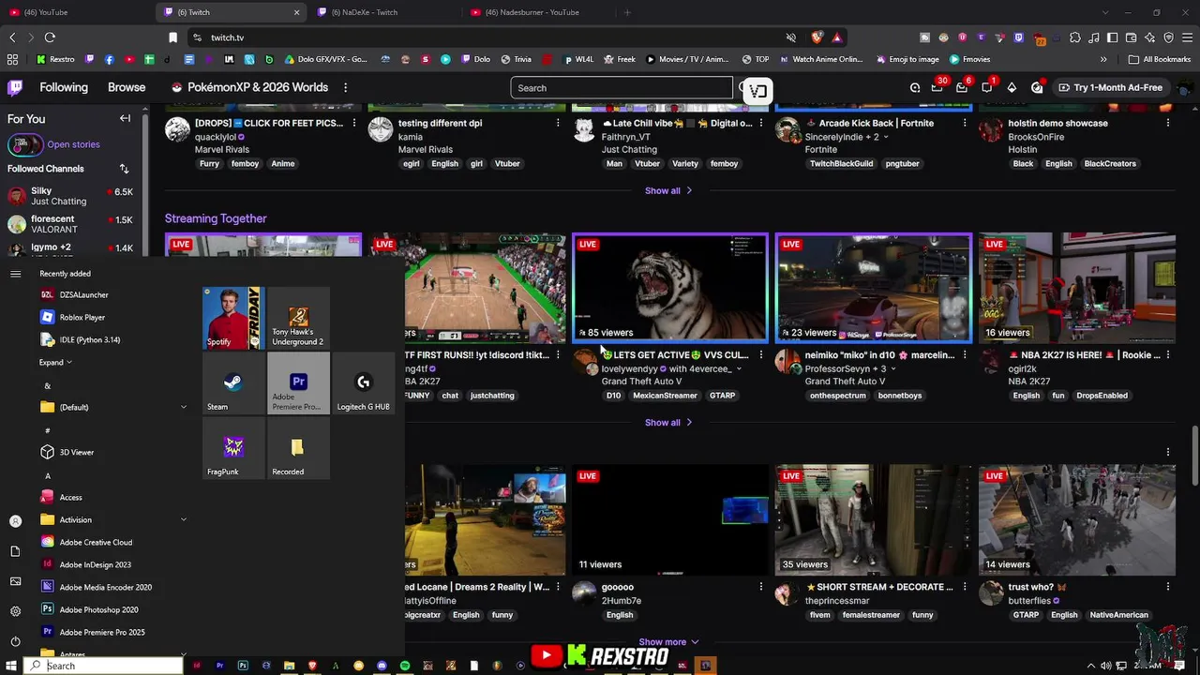
Task: Click the Twitch search field
Action: pyautogui.click(x=622, y=87)
